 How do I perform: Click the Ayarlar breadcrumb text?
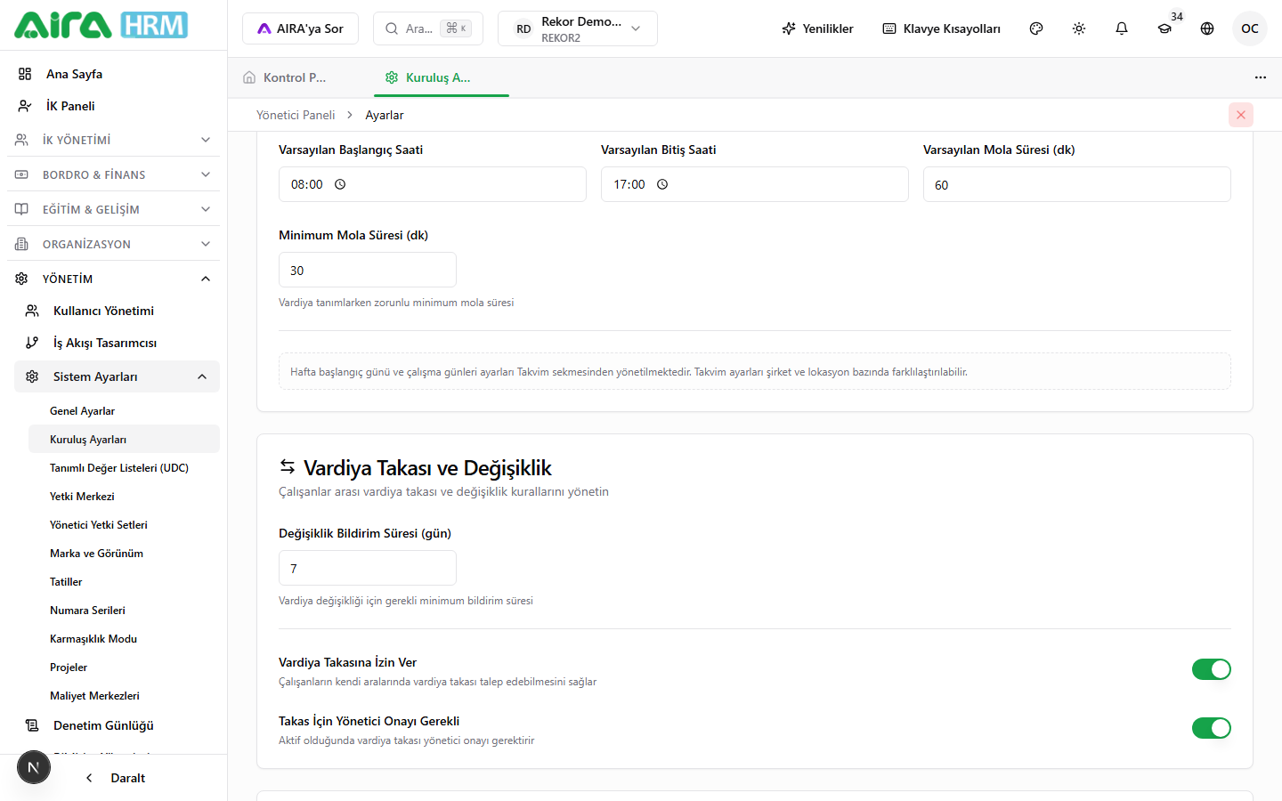click(385, 115)
